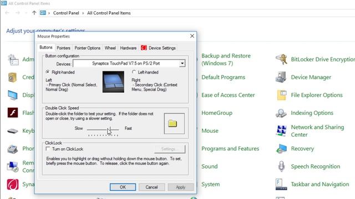Switch to the Hardware tab
The image size is (355, 199).
coord(128,48)
